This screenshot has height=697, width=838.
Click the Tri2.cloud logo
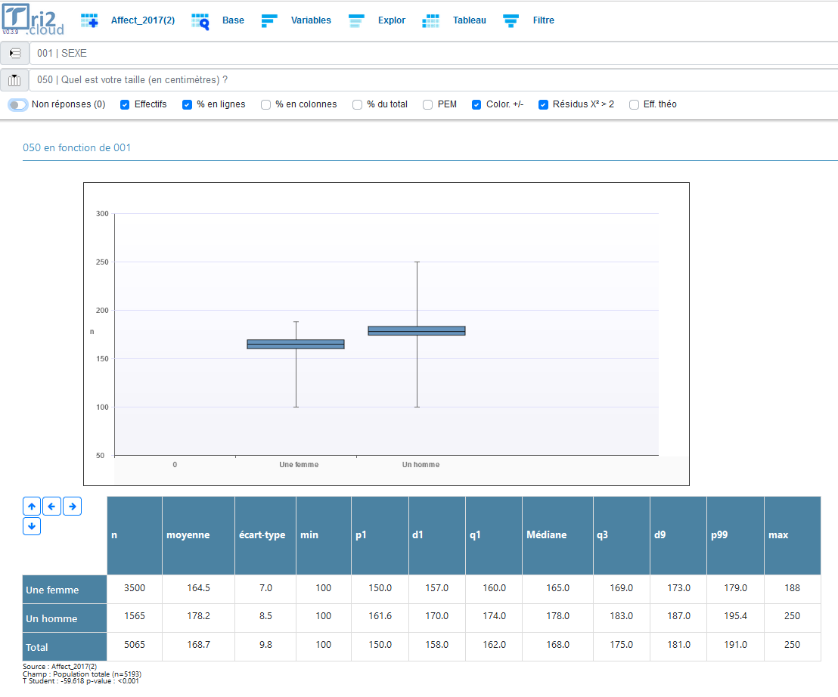tap(33, 20)
